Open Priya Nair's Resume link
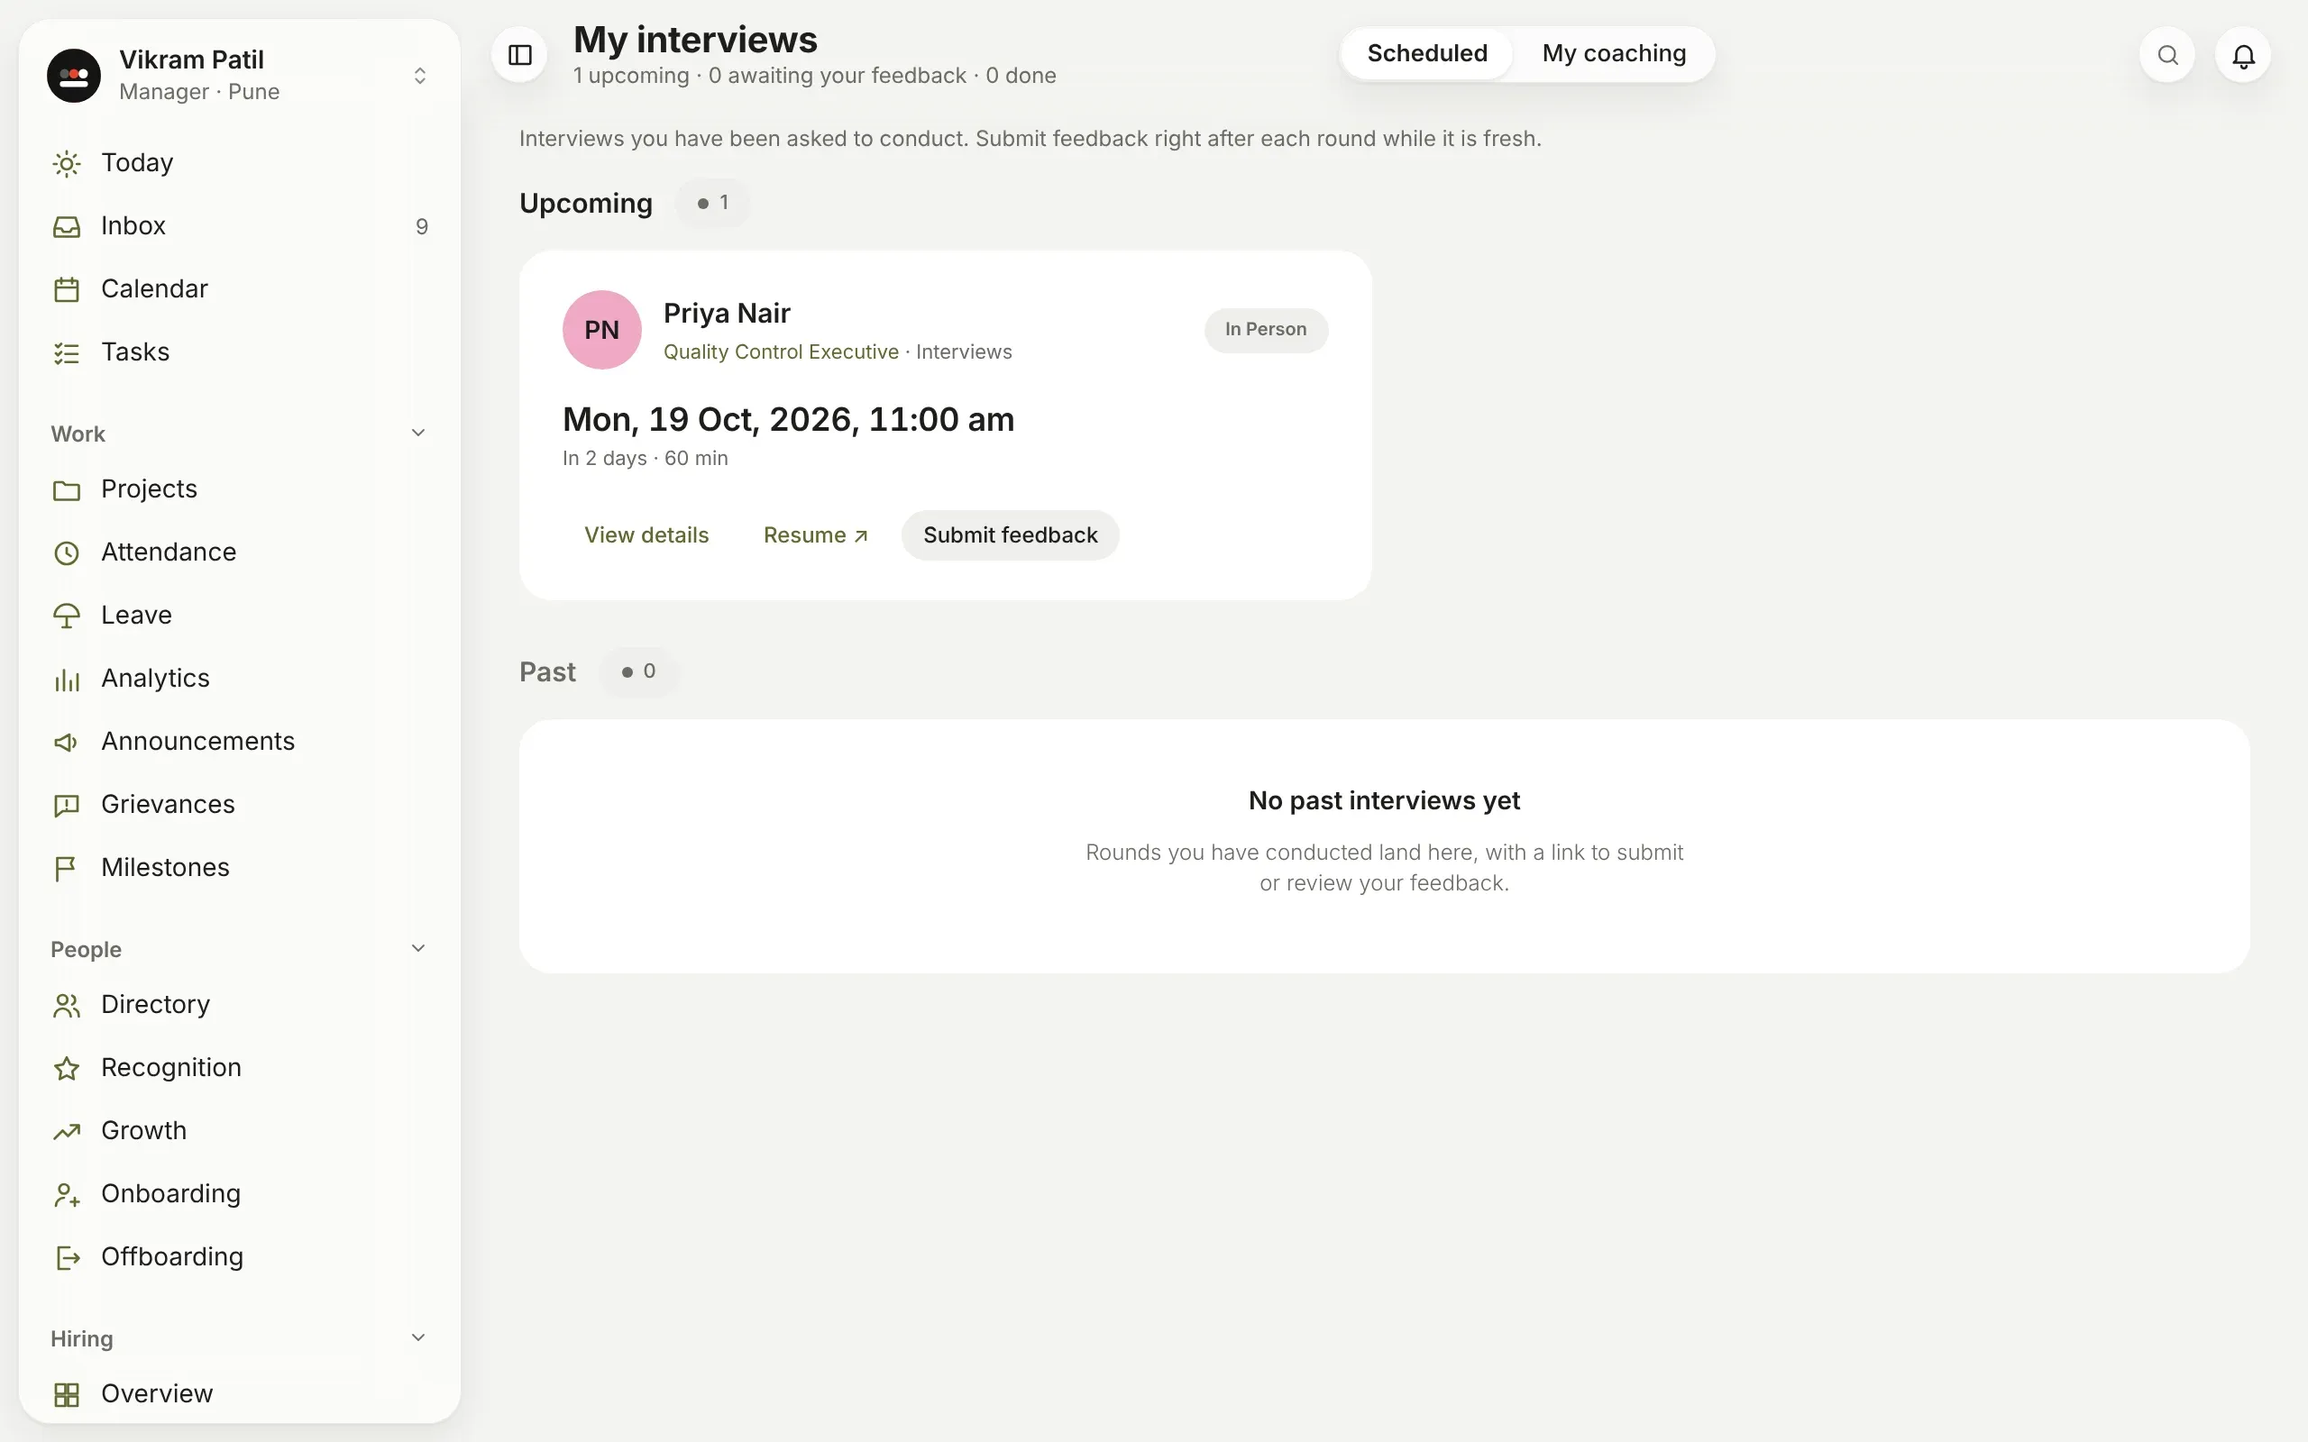The height and width of the screenshot is (1442, 2308). [815, 535]
